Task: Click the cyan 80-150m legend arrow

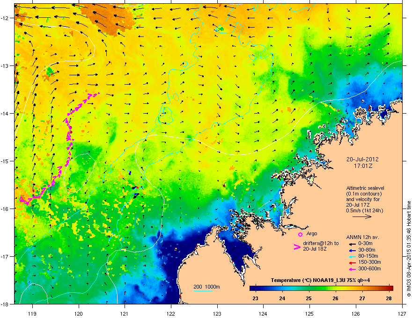Action: [352, 256]
